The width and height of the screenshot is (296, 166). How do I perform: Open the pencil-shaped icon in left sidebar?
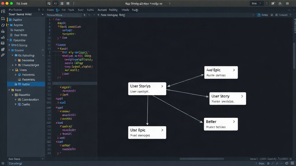3,25
